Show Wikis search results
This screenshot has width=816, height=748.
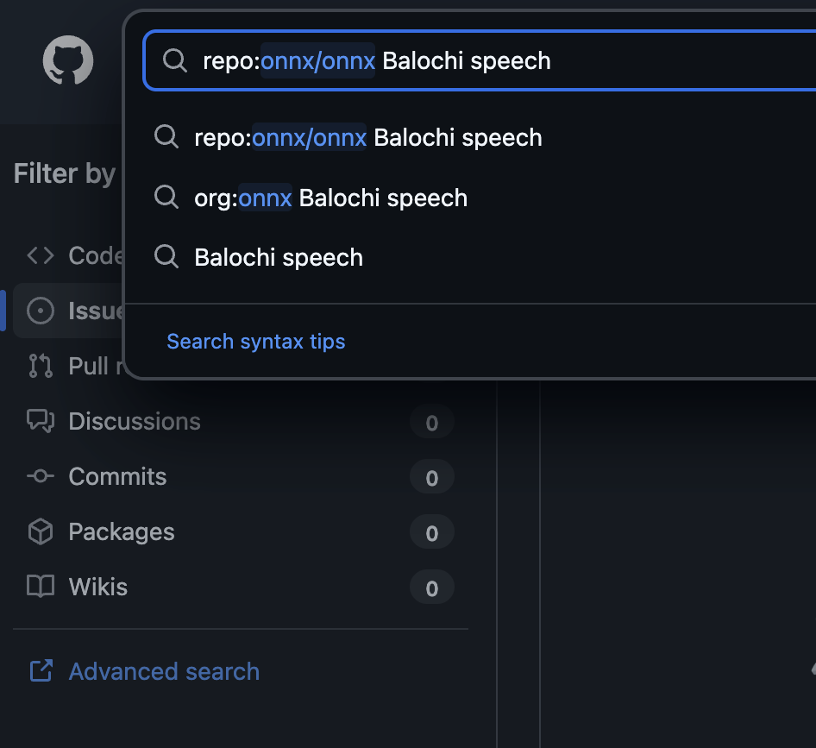click(x=98, y=587)
